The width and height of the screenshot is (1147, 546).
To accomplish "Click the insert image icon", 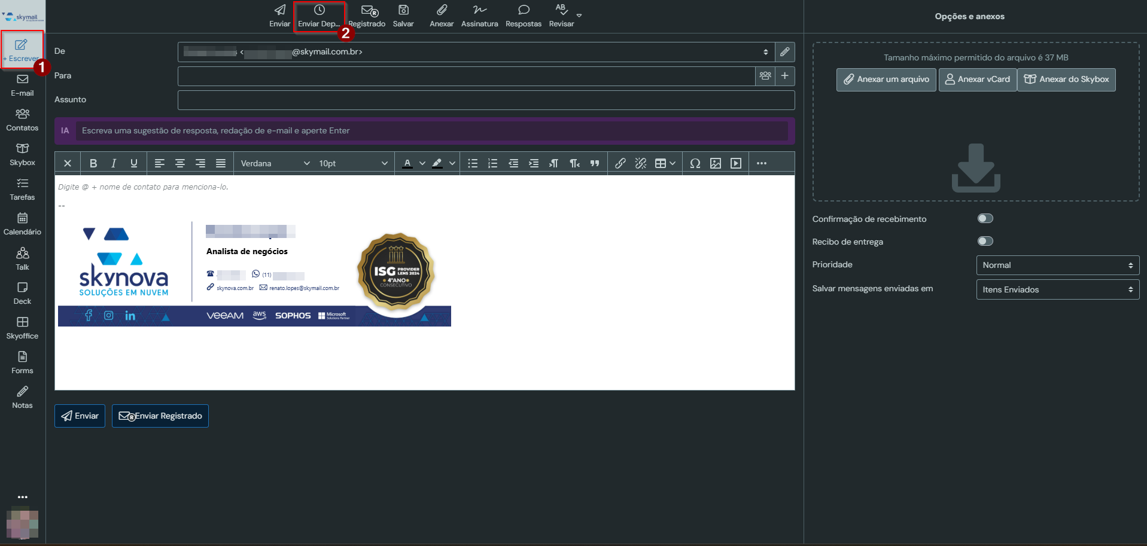I will (x=716, y=163).
